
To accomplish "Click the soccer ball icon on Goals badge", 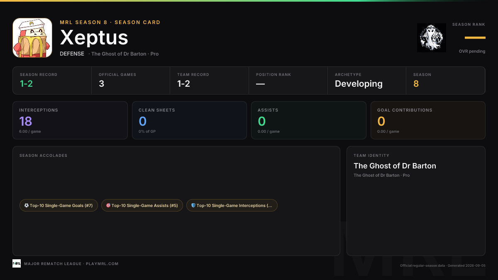I will tap(27, 205).
